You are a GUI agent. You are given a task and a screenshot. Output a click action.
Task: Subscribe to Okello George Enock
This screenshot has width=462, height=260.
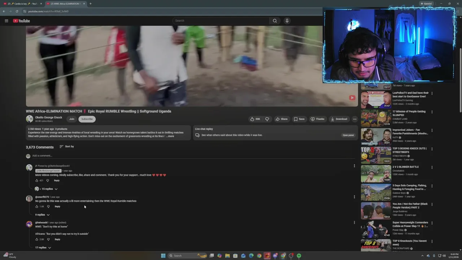coord(87,119)
